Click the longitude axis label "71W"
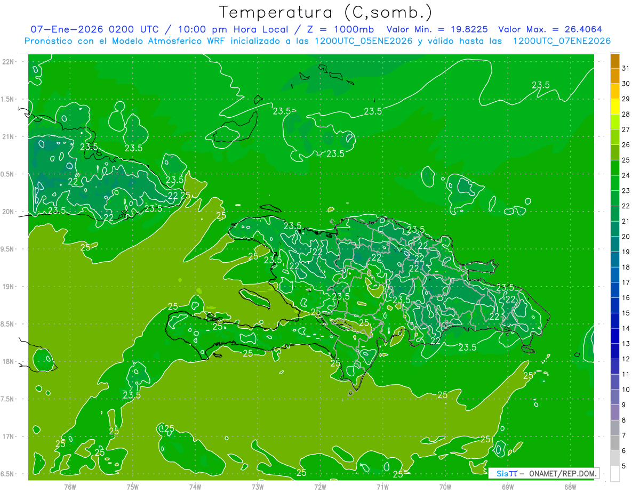640x494 pixels. point(382,486)
